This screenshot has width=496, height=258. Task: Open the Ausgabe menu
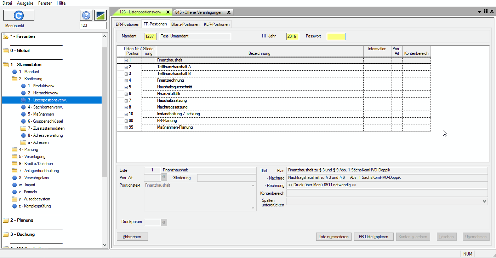tap(25, 3)
